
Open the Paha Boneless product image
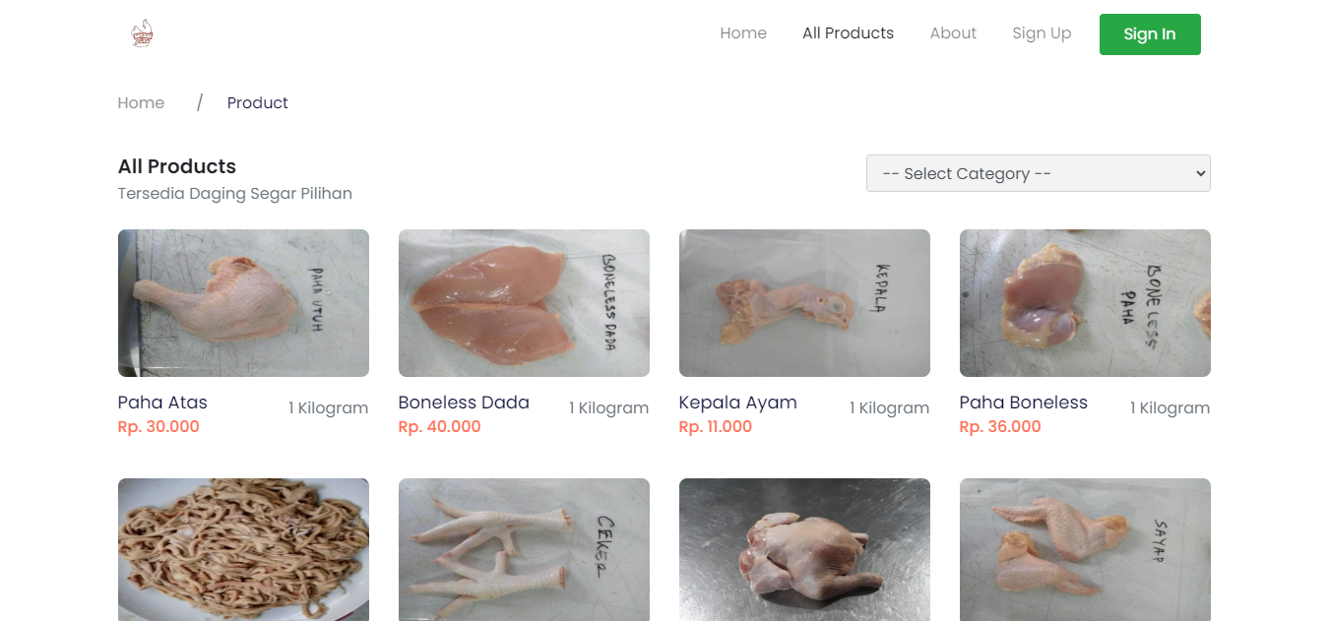tap(1085, 303)
